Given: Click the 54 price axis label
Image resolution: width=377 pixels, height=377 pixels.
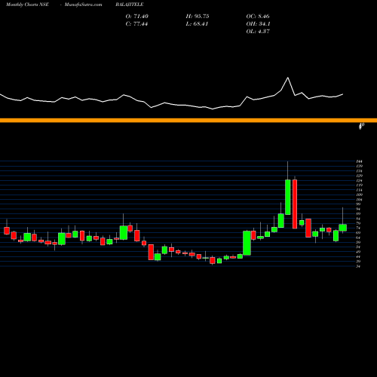Looking at the screenshot, I should coord(358,247).
